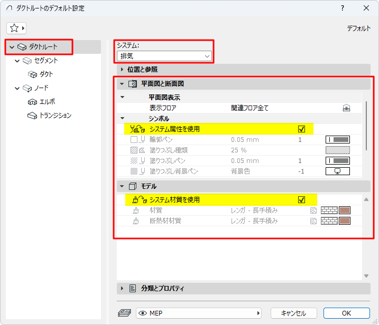Image resolution: width=379 pixels, height=325 pixels.
Task: Click the レンガ - 長手積み value for 材質
Action: click(254, 211)
